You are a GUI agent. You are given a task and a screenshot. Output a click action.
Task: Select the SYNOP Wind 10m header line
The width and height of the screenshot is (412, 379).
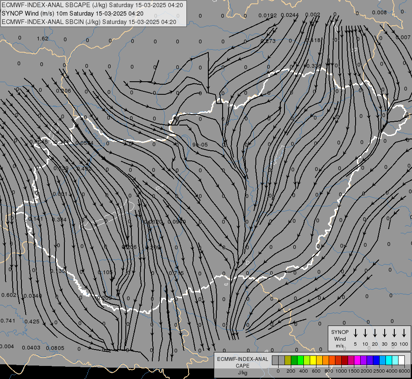tap(72, 13)
